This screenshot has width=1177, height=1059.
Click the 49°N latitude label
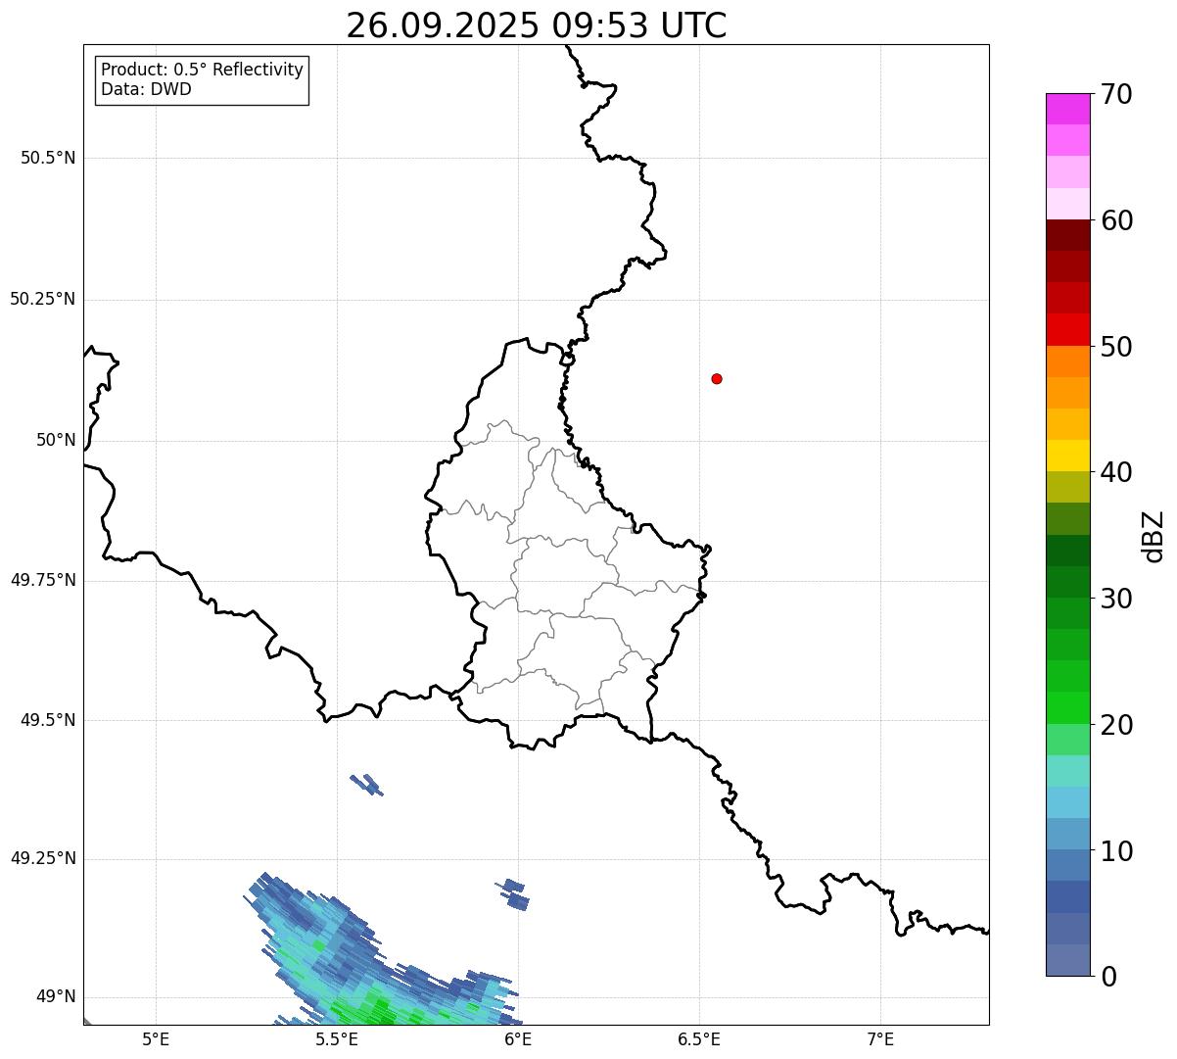(x=56, y=996)
